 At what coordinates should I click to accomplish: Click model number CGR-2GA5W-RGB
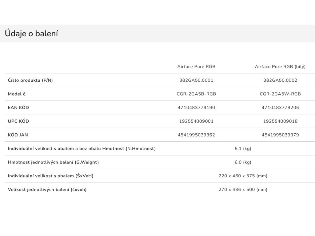pos(280,94)
